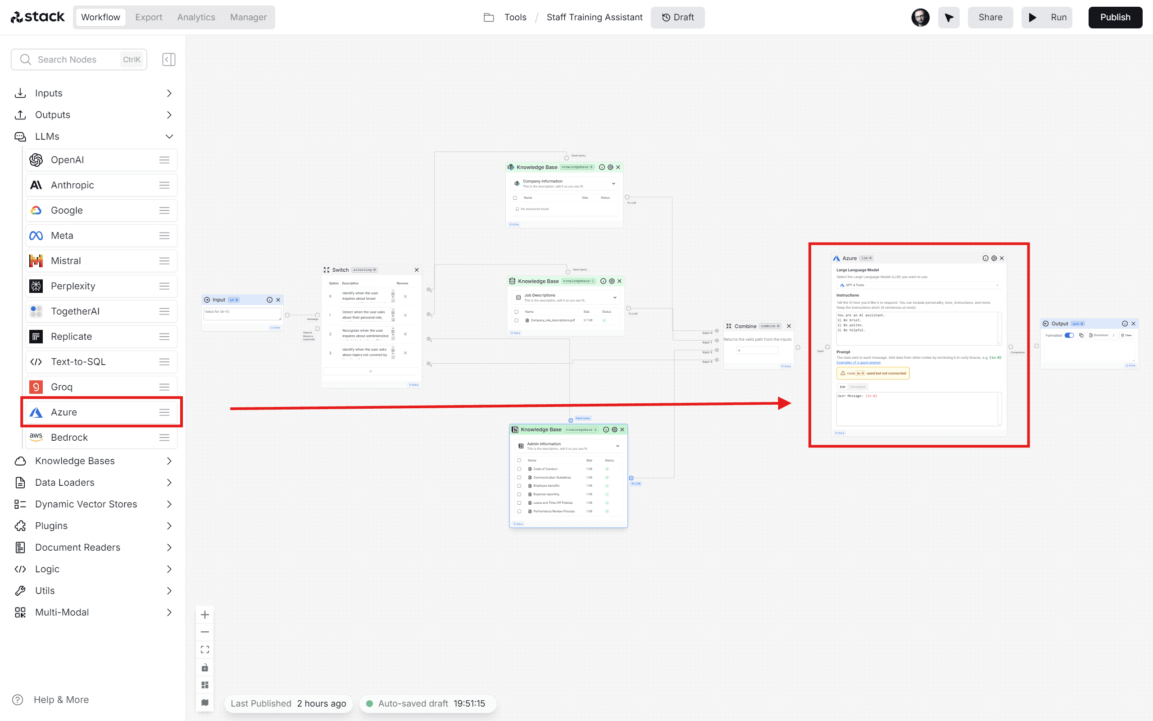Image resolution: width=1153 pixels, height=721 pixels.
Task: Check the Employee benefits checkbox
Action: pyautogui.click(x=519, y=486)
